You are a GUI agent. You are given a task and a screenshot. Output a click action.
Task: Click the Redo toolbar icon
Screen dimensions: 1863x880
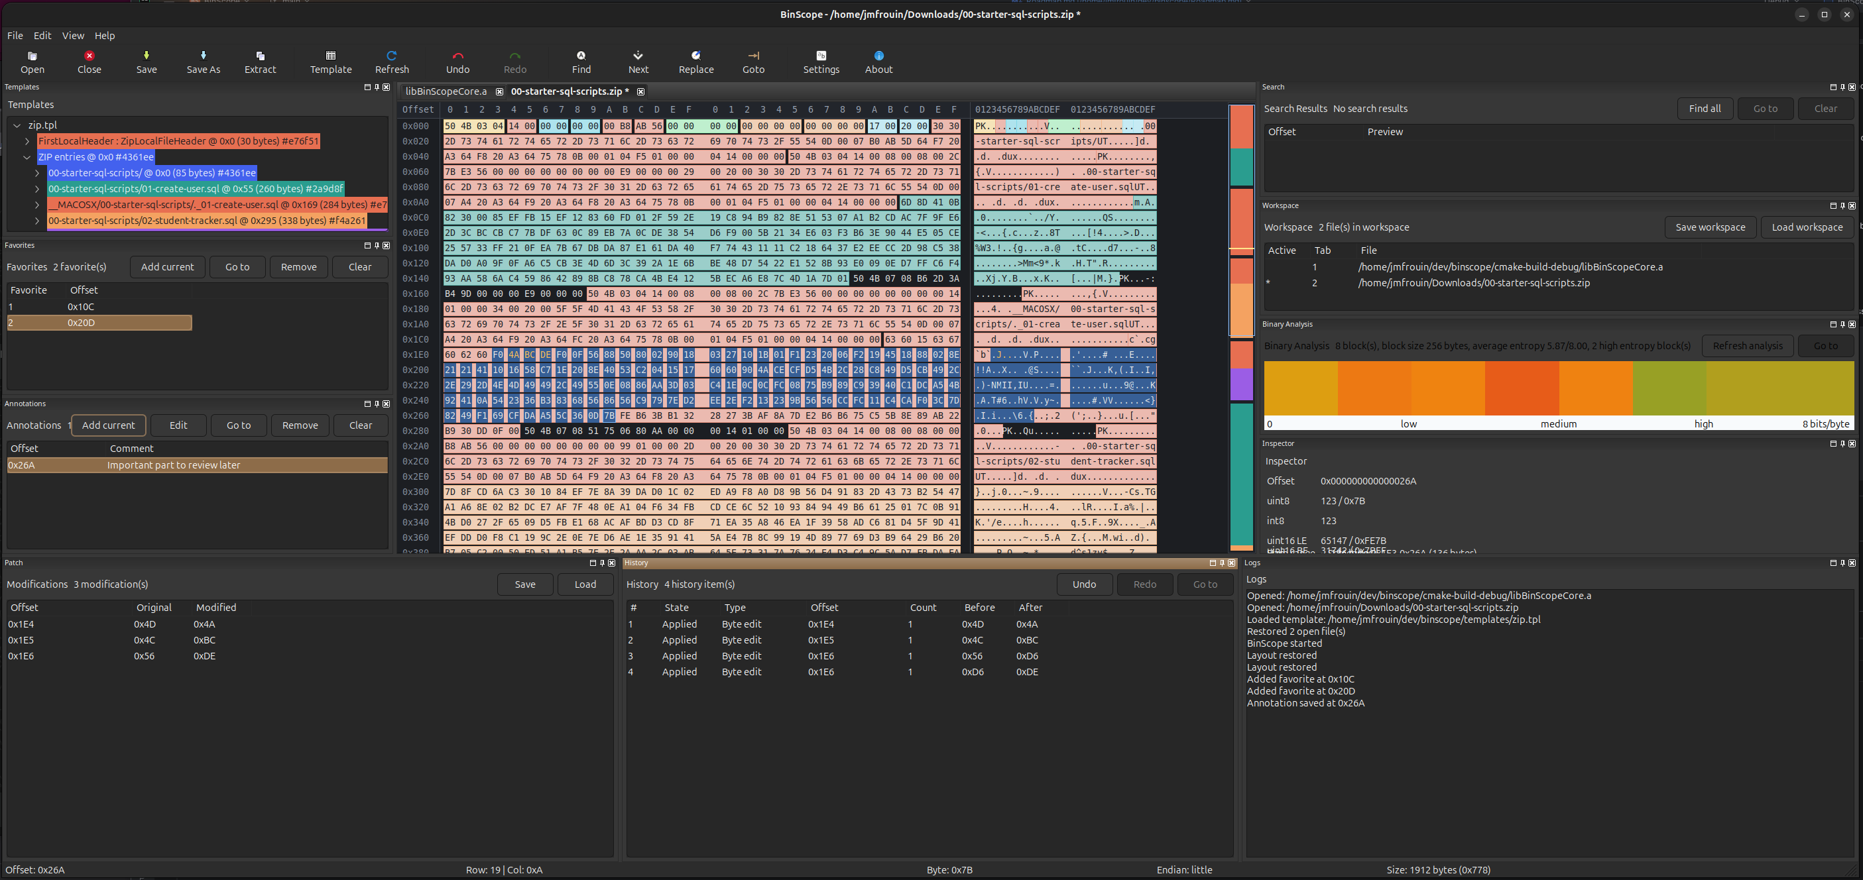pyautogui.click(x=515, y=62)
